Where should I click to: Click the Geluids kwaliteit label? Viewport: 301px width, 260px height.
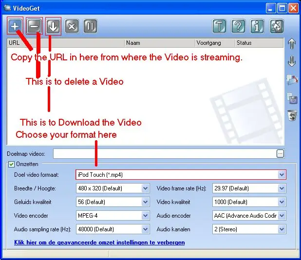point(33,202)
